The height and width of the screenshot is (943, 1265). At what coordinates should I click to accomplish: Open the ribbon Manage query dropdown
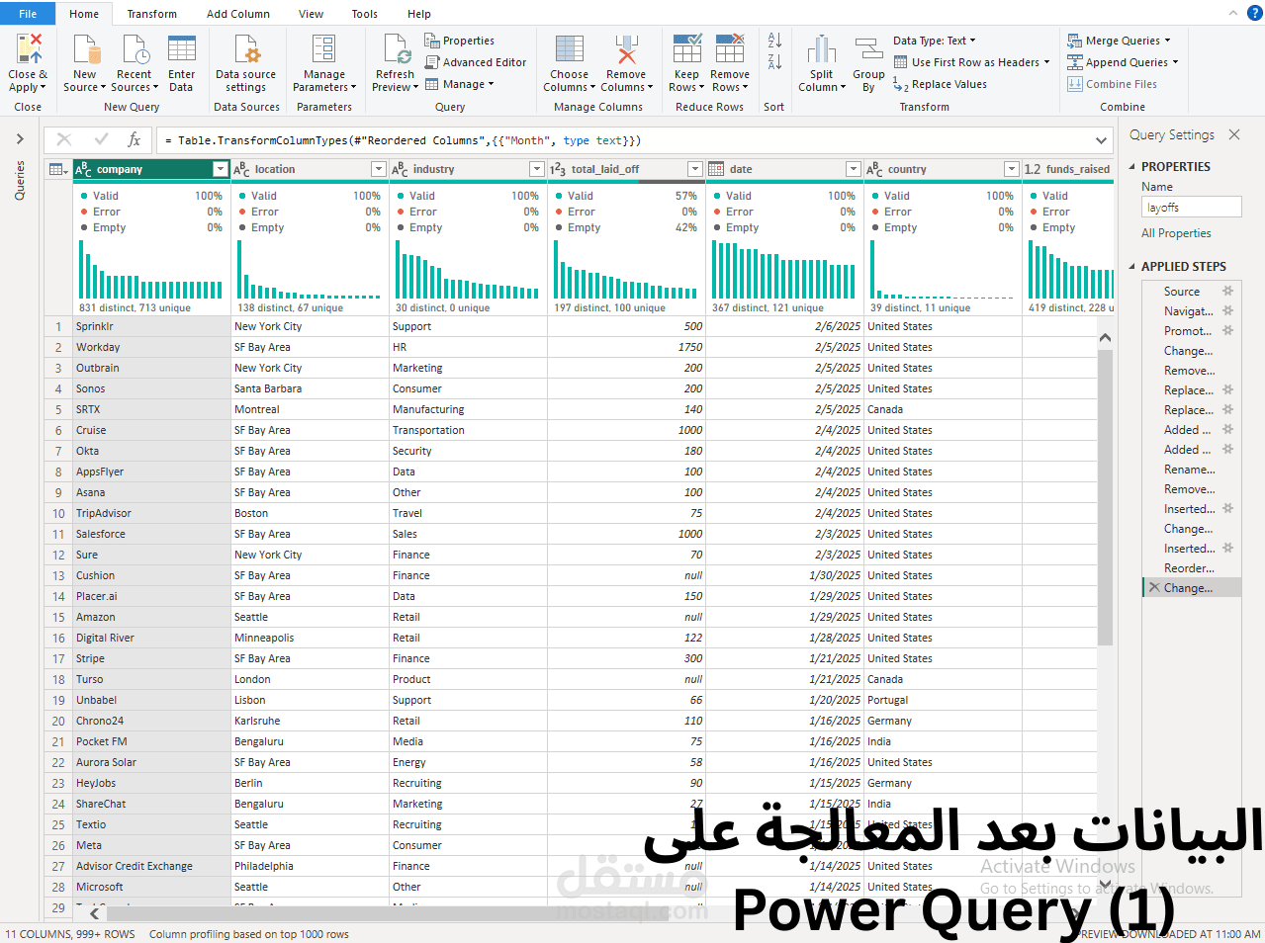click(x=459, y=84)
